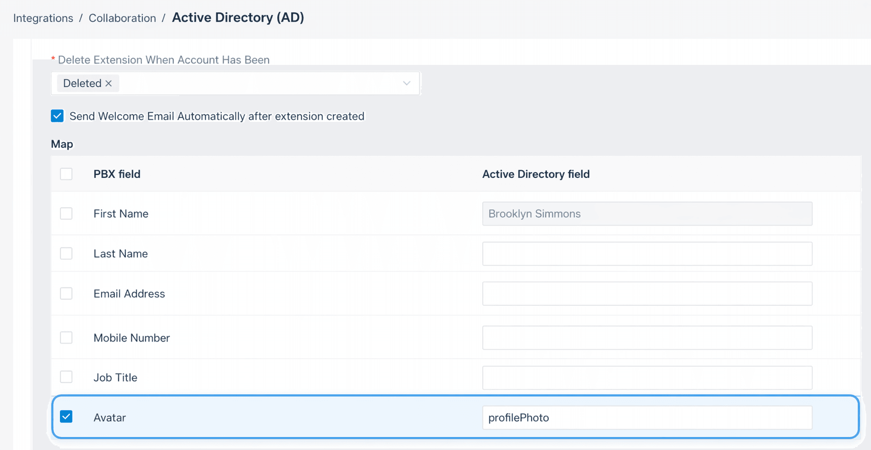
Task: Tick the First Name checkbox
Action: point(66,213)
